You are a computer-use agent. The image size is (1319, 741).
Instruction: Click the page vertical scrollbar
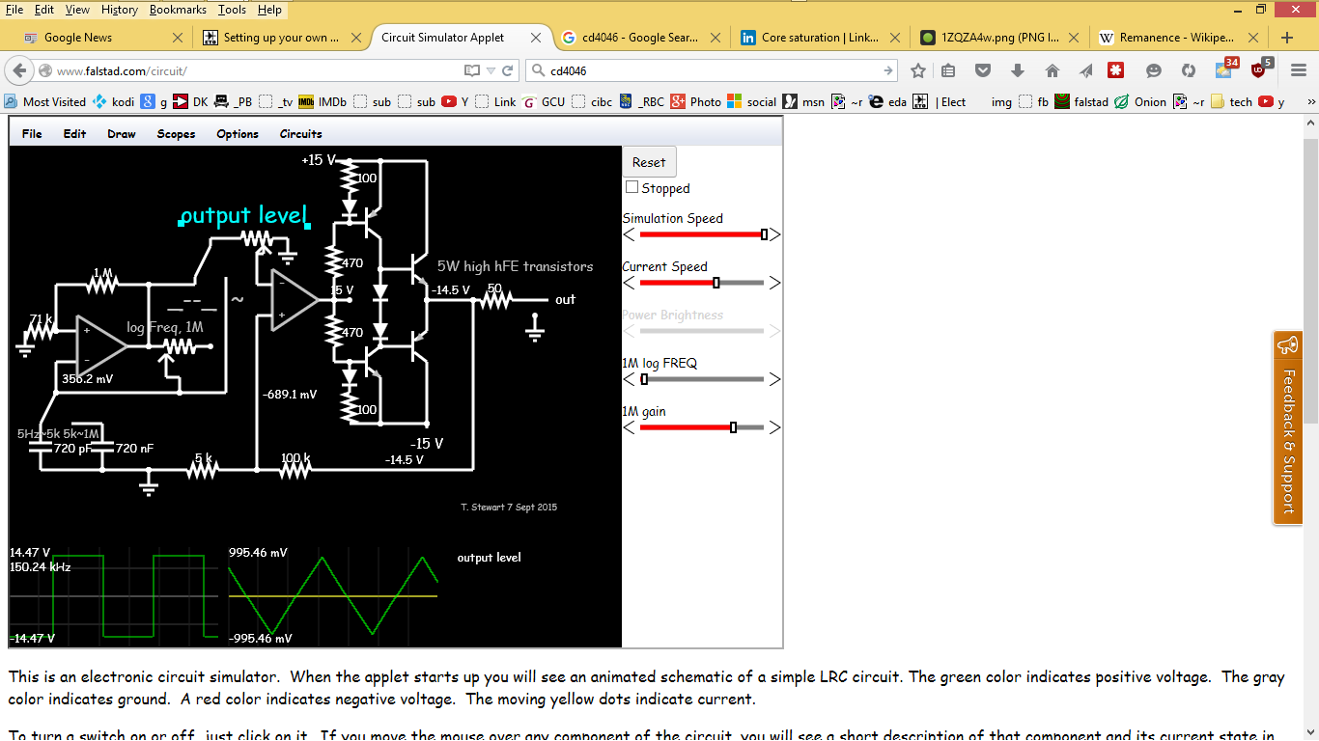[1310, 280]
